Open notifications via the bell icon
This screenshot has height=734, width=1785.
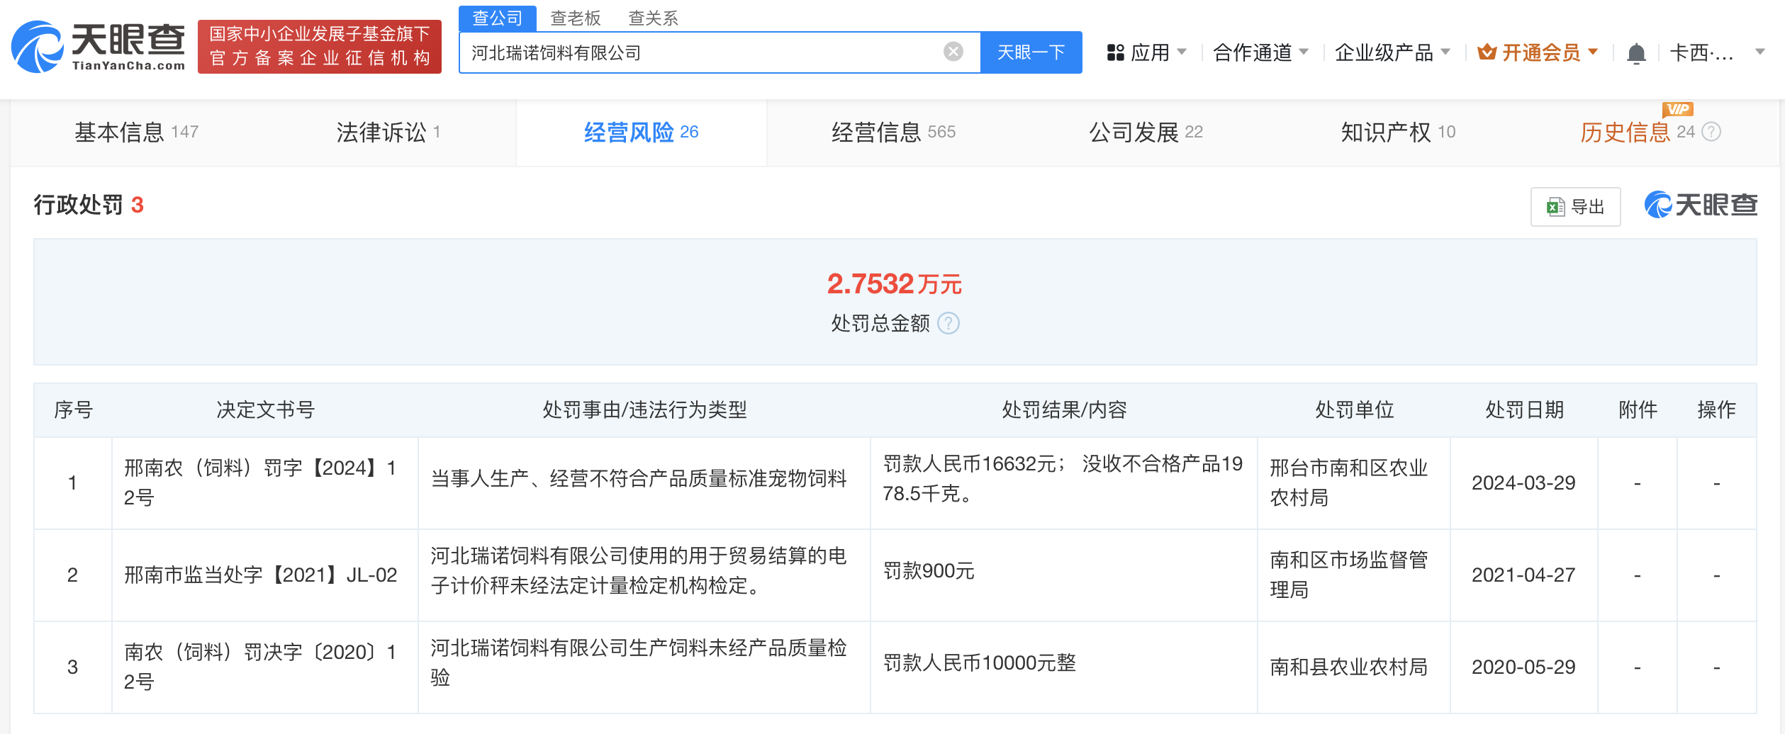1636,52
